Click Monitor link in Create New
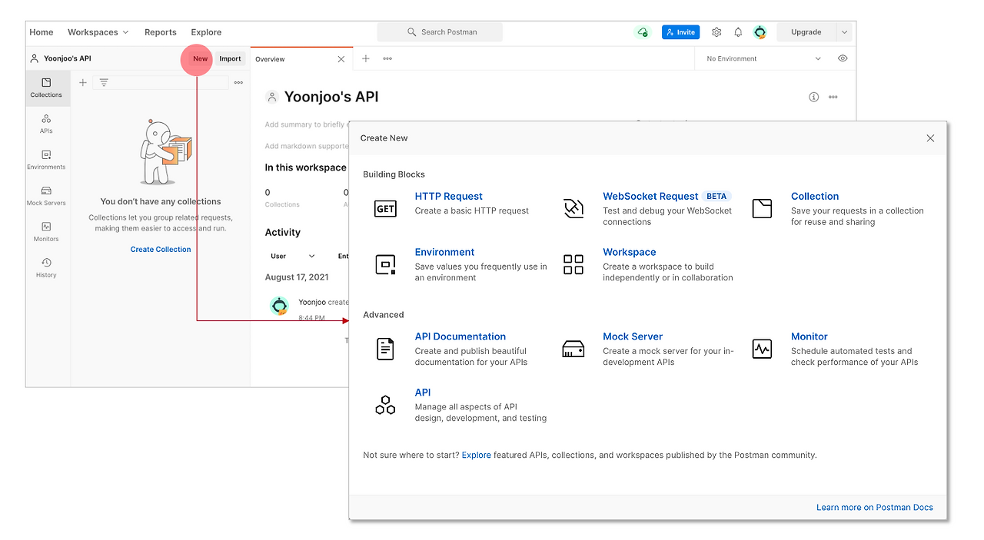The image size is (984, 540). (x=809, y=336)
